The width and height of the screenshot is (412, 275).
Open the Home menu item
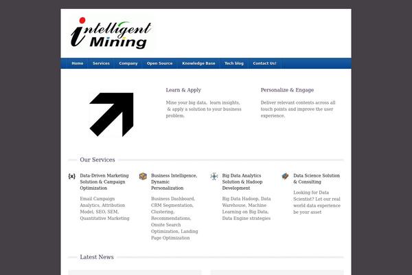point(78,63)
